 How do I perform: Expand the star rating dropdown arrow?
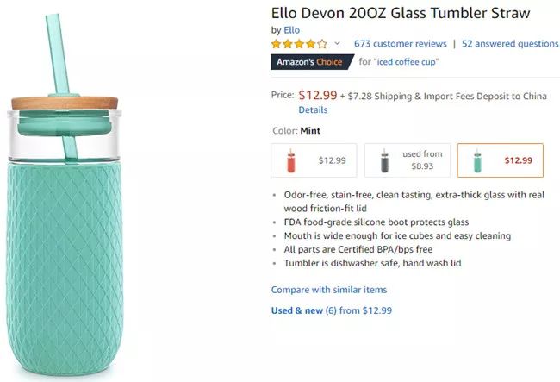(337, 44)
